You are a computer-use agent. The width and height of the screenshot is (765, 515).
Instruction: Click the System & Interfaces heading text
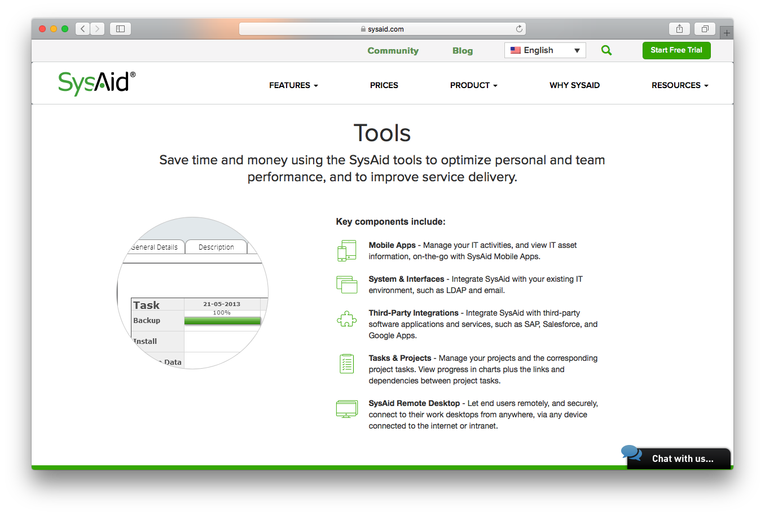(406, 279)
